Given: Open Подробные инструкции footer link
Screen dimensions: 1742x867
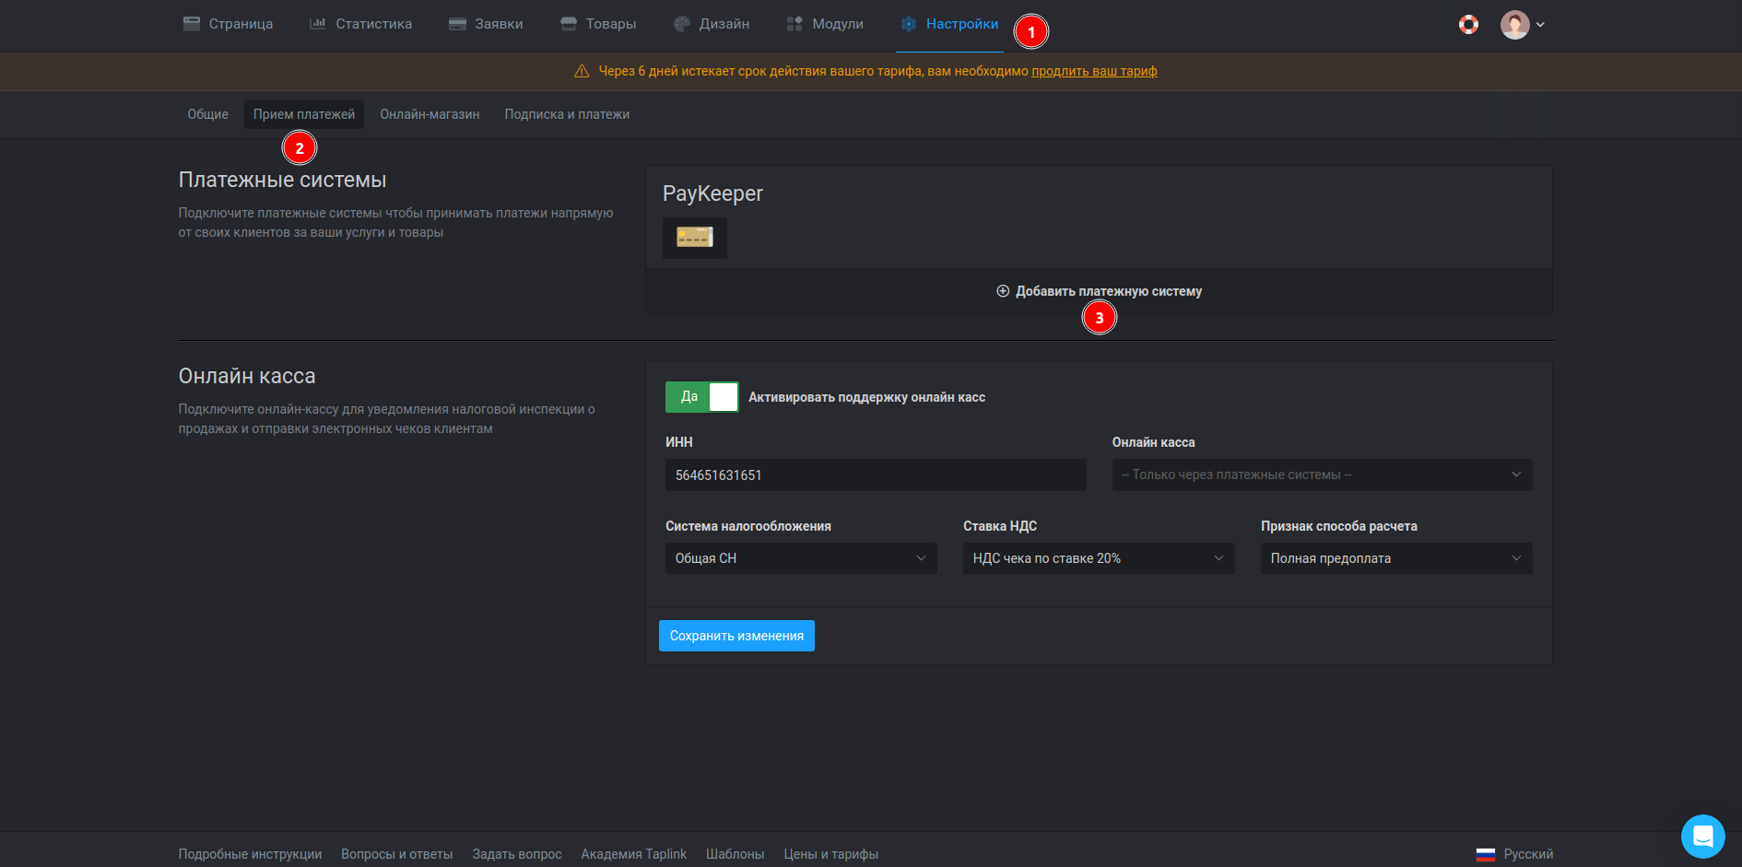Looking at the screenshot, I should pyautogui.click(x=250, y=854).
